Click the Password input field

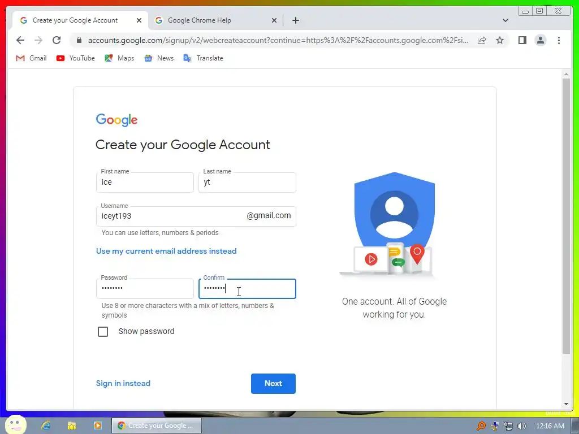click(145, 289)
